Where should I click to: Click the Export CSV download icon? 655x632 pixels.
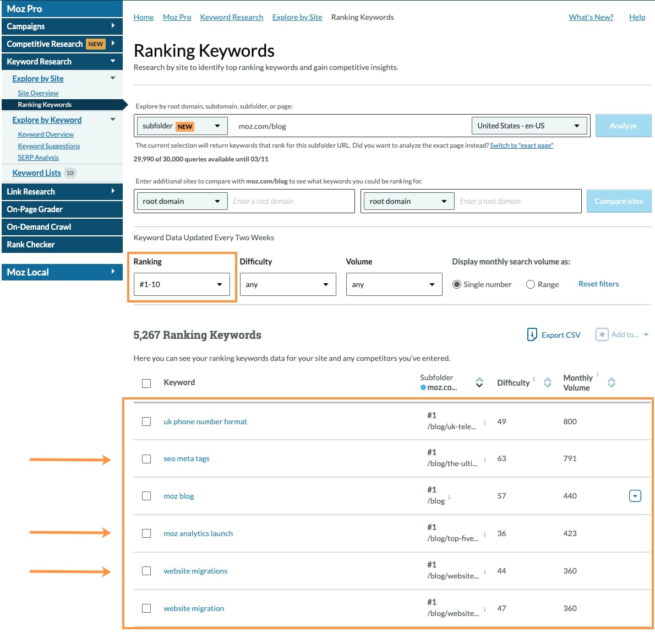(x=532, y=334)
